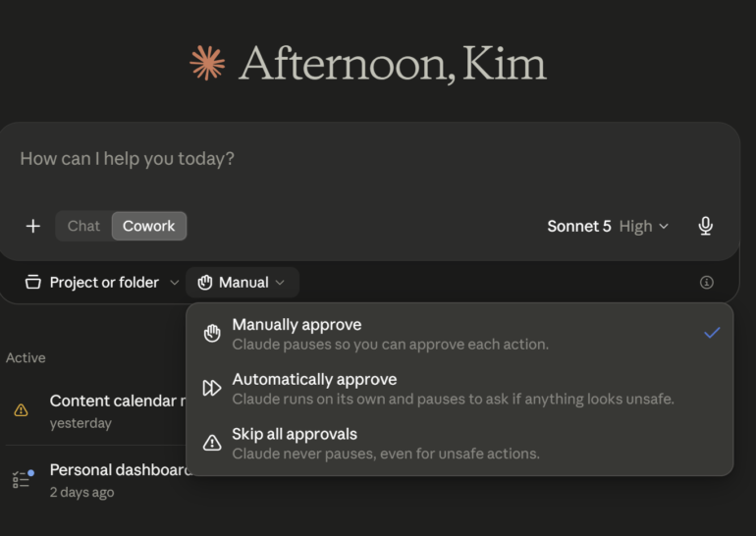Choose Manually approve option
Screen dimensions: 756x536
(459, 334)
